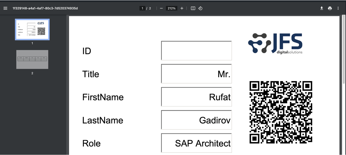The image size is (346, 155).
Task: Select the page 1 thumbnail
Action: click(32, 30)
